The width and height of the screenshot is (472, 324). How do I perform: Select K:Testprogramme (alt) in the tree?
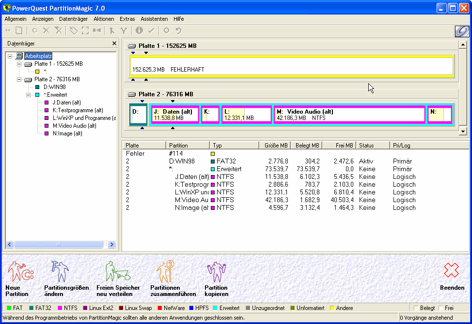pyautogui.click(x=78, y=111)
